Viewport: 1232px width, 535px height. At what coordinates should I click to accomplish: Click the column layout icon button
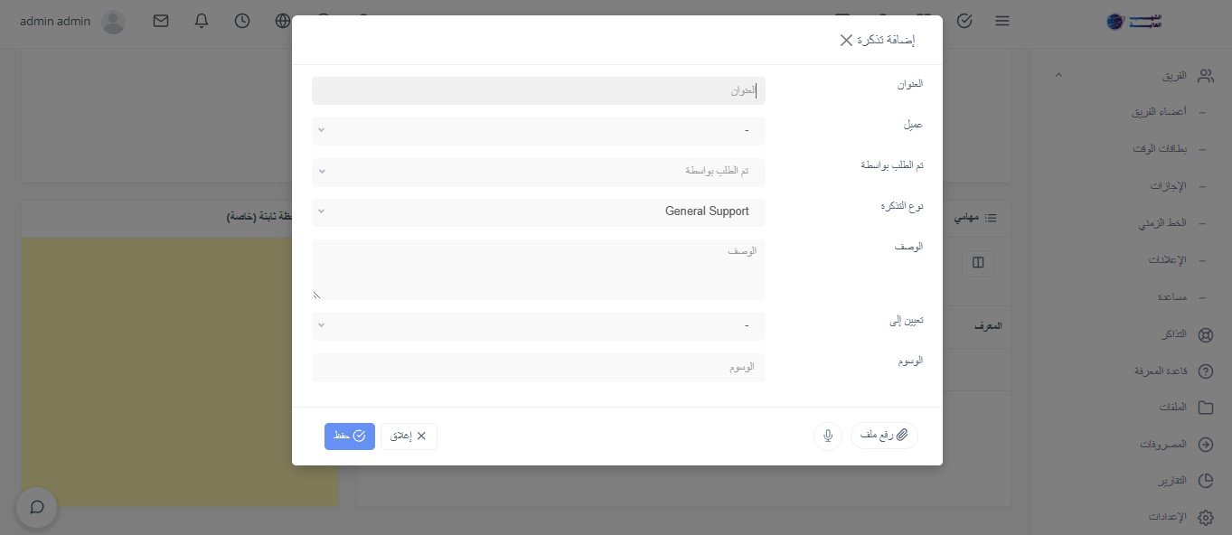click(x=977, y=263)
